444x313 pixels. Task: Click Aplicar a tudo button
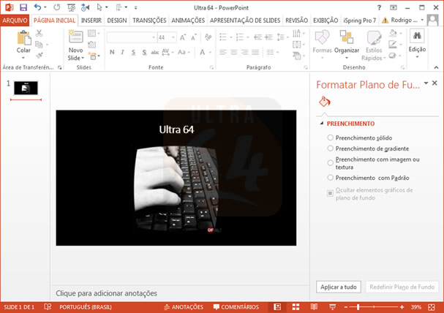point(339,287)
